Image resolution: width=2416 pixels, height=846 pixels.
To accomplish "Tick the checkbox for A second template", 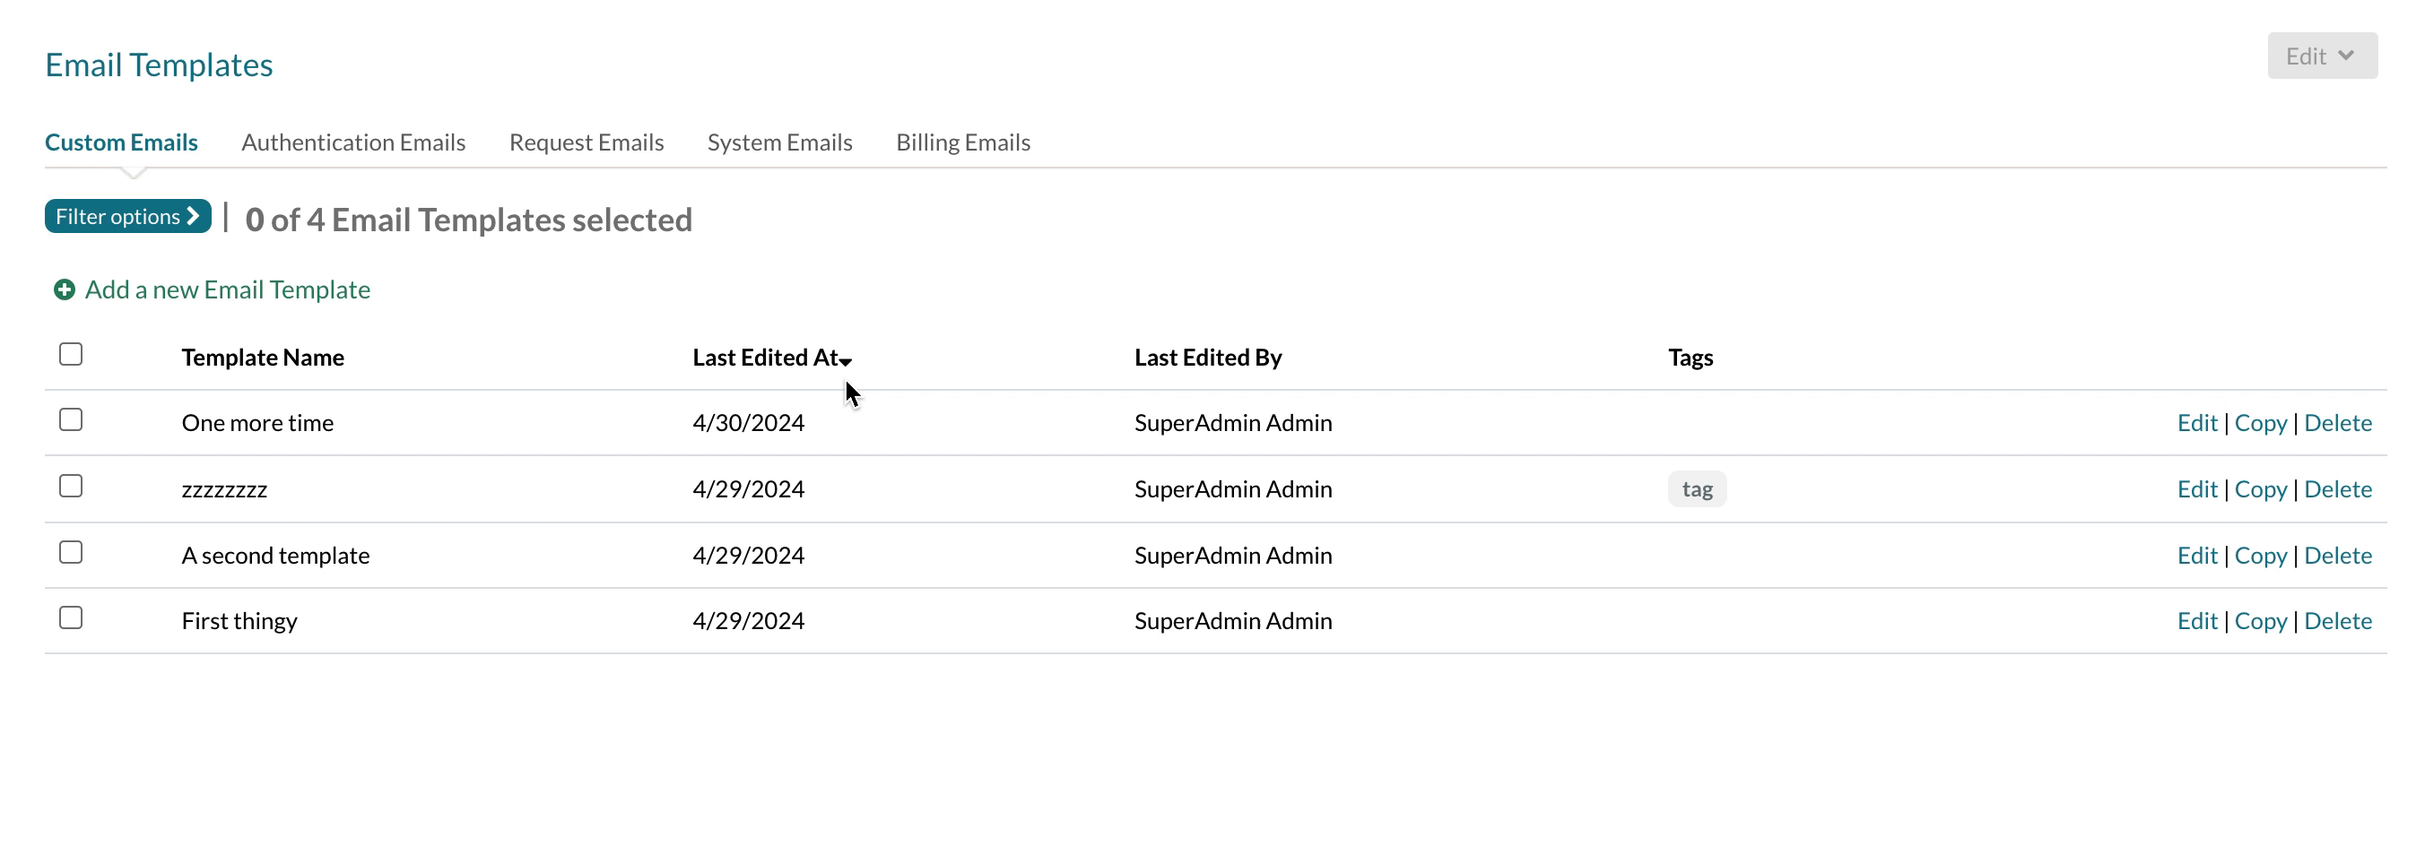I will point(71,553).
